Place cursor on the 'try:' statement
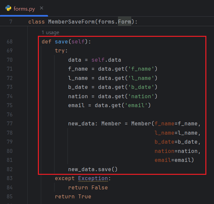Screen dimensions: 214x204 pyautogui.click(x=61, y=51)
